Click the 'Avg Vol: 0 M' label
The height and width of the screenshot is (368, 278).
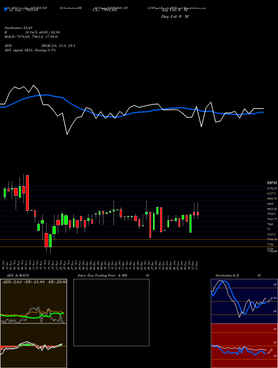pyautogui.click(x=175, y=10)
